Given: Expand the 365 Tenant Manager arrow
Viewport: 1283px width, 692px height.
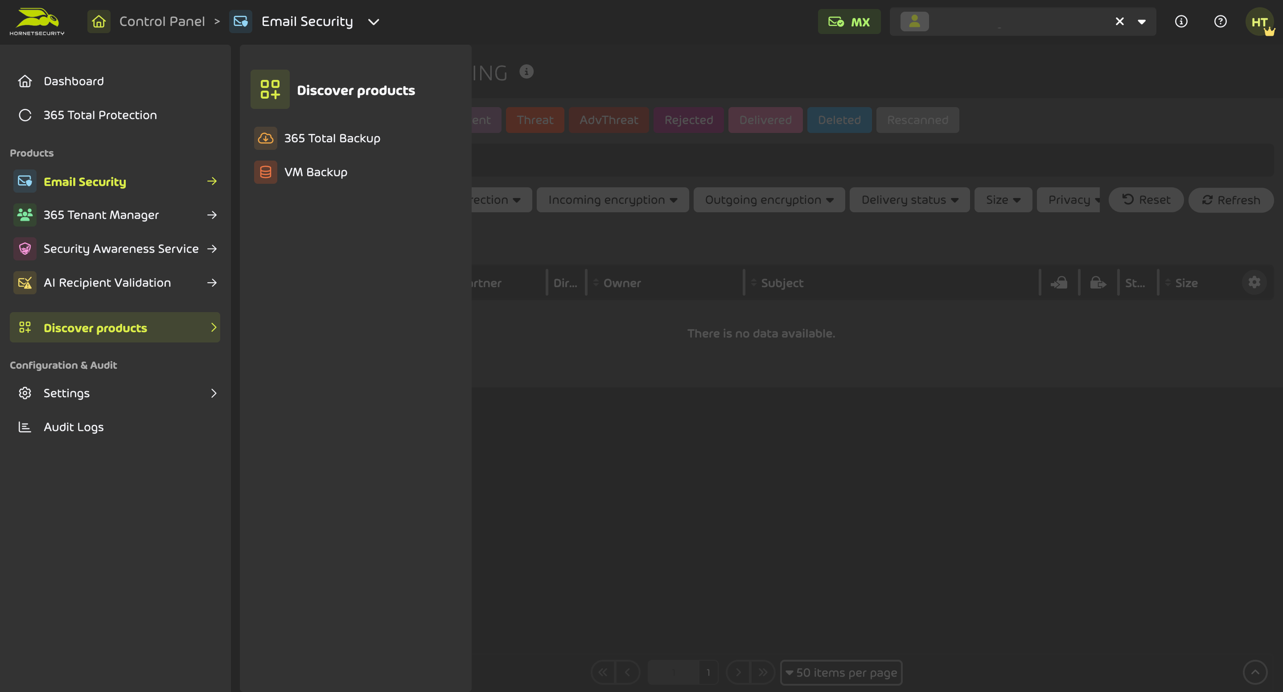Looking at the screenshot, I should [212, 215].
